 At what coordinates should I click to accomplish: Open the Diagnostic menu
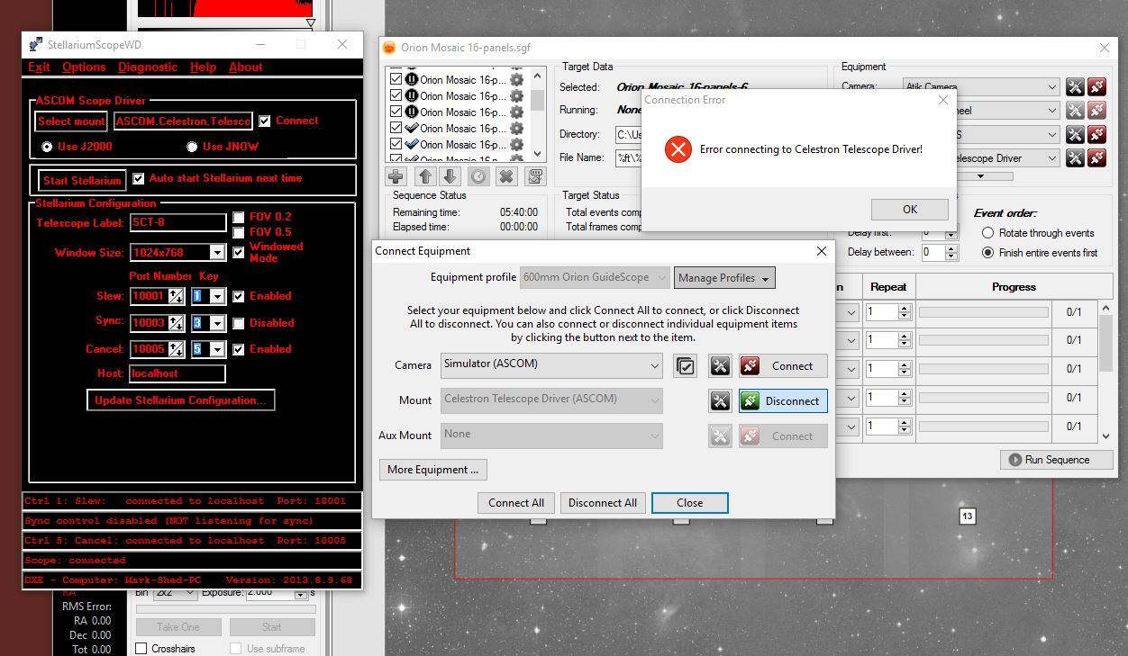pos(148,67)
